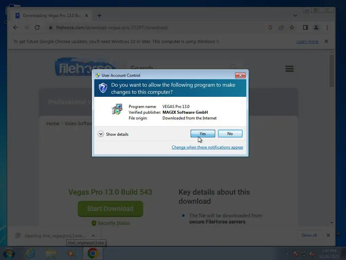Open Chrome profile menu
346x260 pixels.
[316, 27]
